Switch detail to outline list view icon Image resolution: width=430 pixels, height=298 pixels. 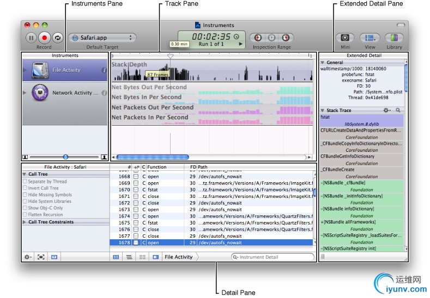click(129, 257)
